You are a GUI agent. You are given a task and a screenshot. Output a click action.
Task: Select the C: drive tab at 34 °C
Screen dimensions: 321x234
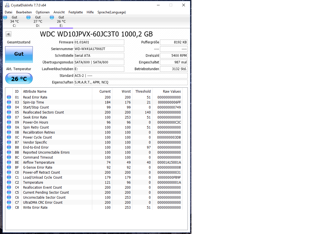[14, 21]
